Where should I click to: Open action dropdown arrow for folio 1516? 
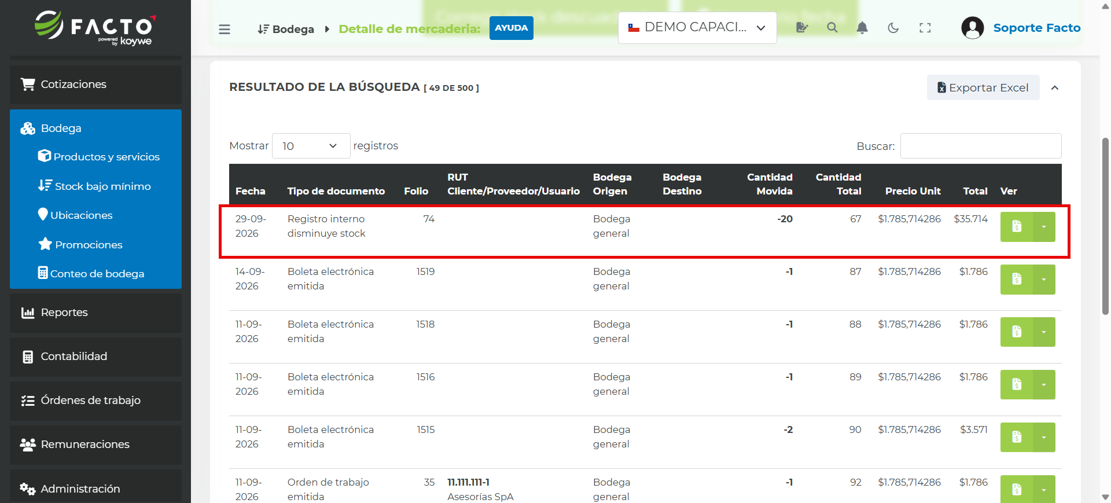tap(1044, 385)
